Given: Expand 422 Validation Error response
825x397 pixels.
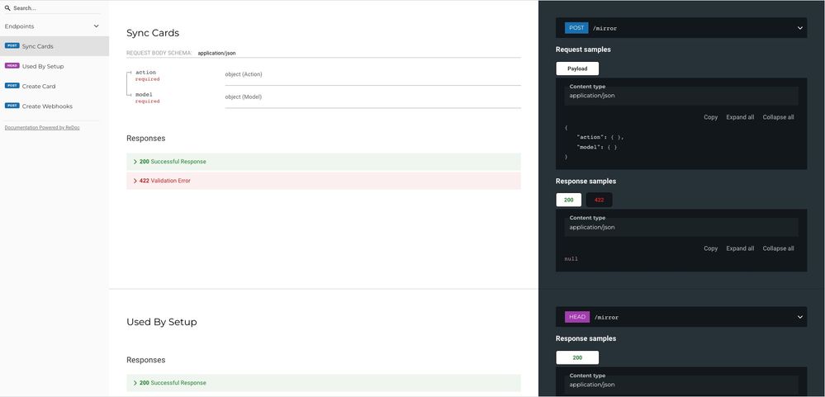Looking at the screenshot, I should pos(324,181).
